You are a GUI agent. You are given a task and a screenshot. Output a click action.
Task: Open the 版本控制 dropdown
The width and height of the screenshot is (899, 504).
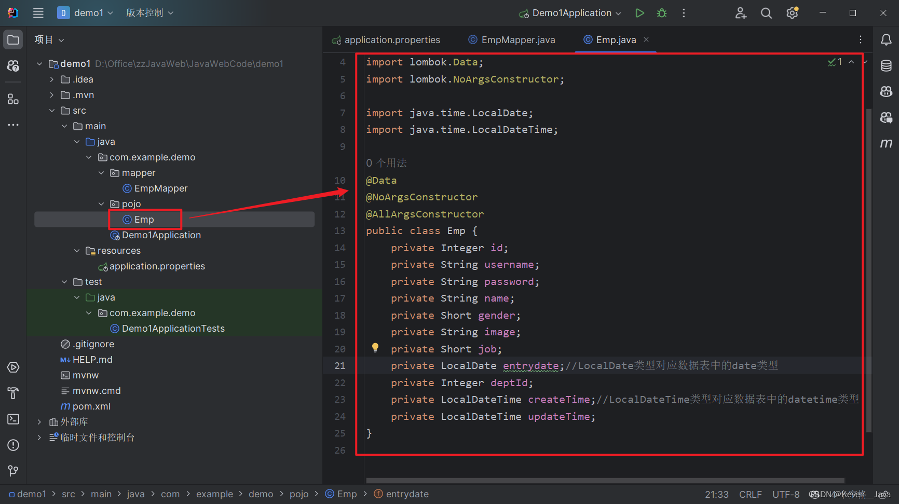(x=150, y=13)
